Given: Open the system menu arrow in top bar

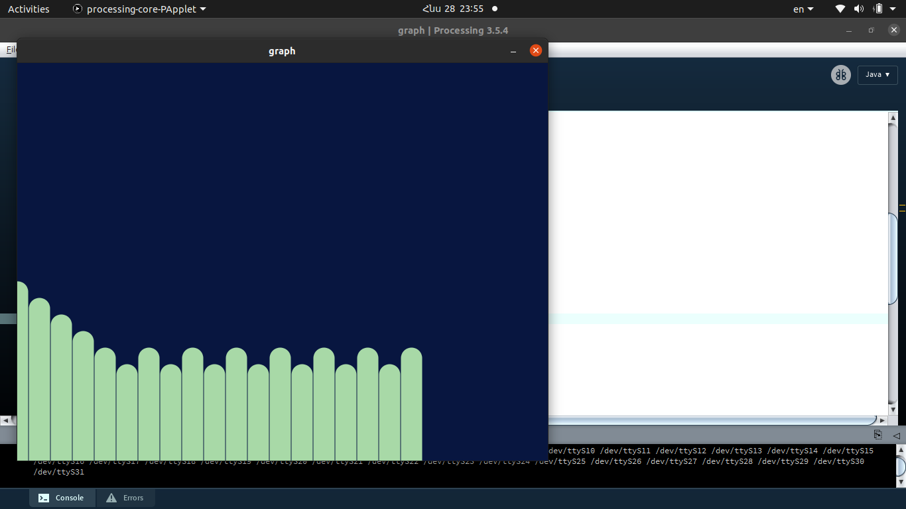Looking at the screenshot, I should 894,9.
